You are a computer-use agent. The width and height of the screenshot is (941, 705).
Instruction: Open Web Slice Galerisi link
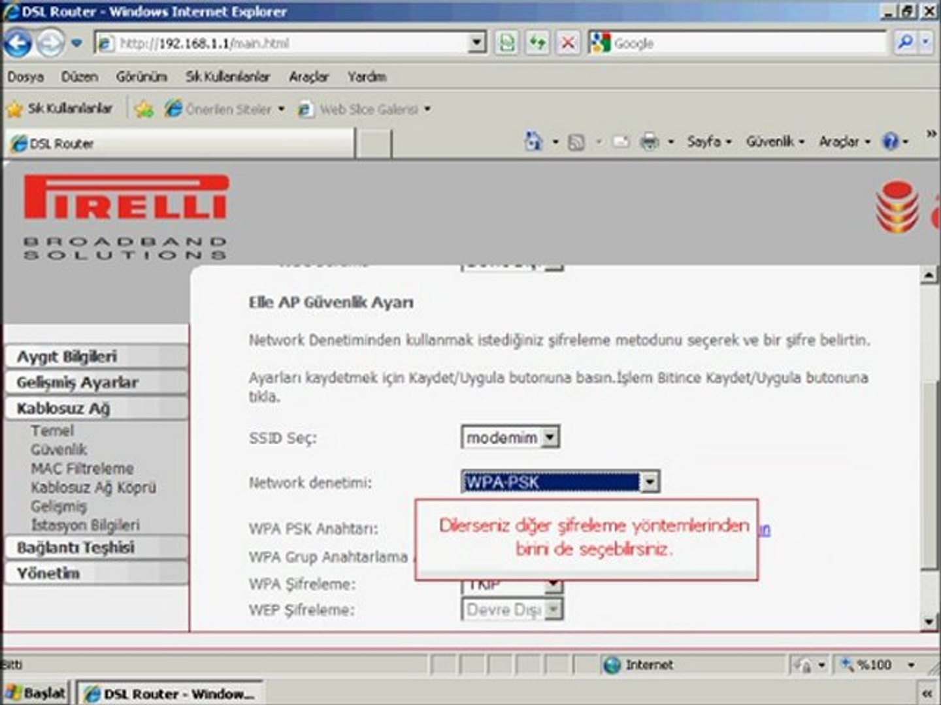pos(364,109)
